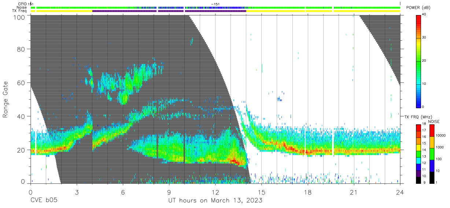This screenshot has height=208, width=450.
Task: Click the purple segment of the TX Freq strip
Action: pos(169,11)
